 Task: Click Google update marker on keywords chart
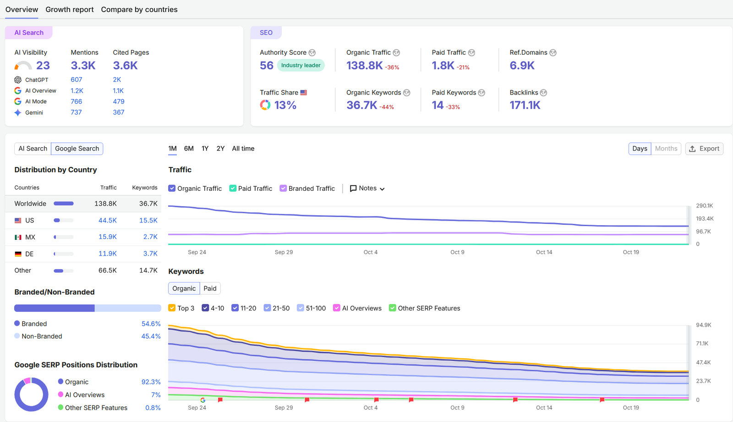point(203,400)
